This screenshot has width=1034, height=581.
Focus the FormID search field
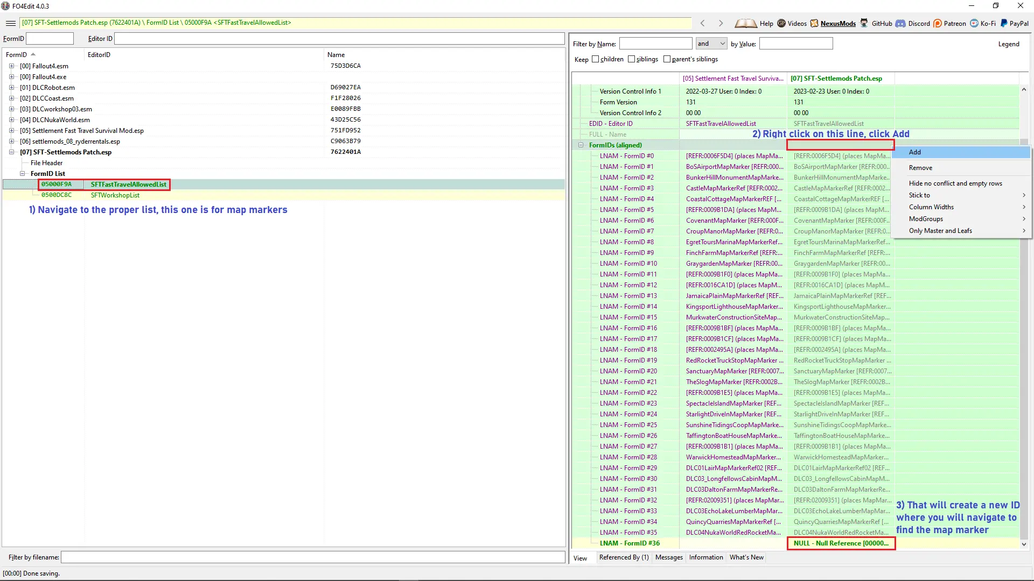(50, 39)
